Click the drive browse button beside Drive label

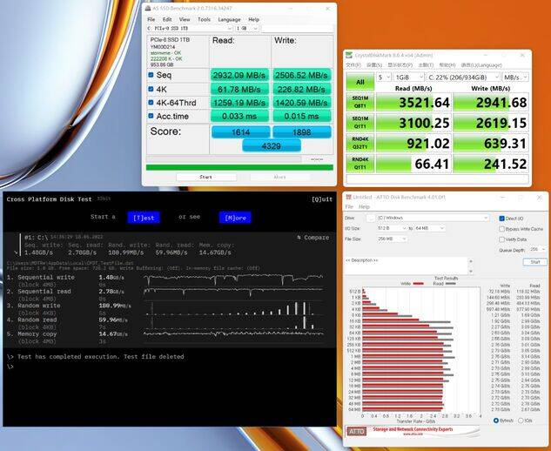tap(370, 218)
